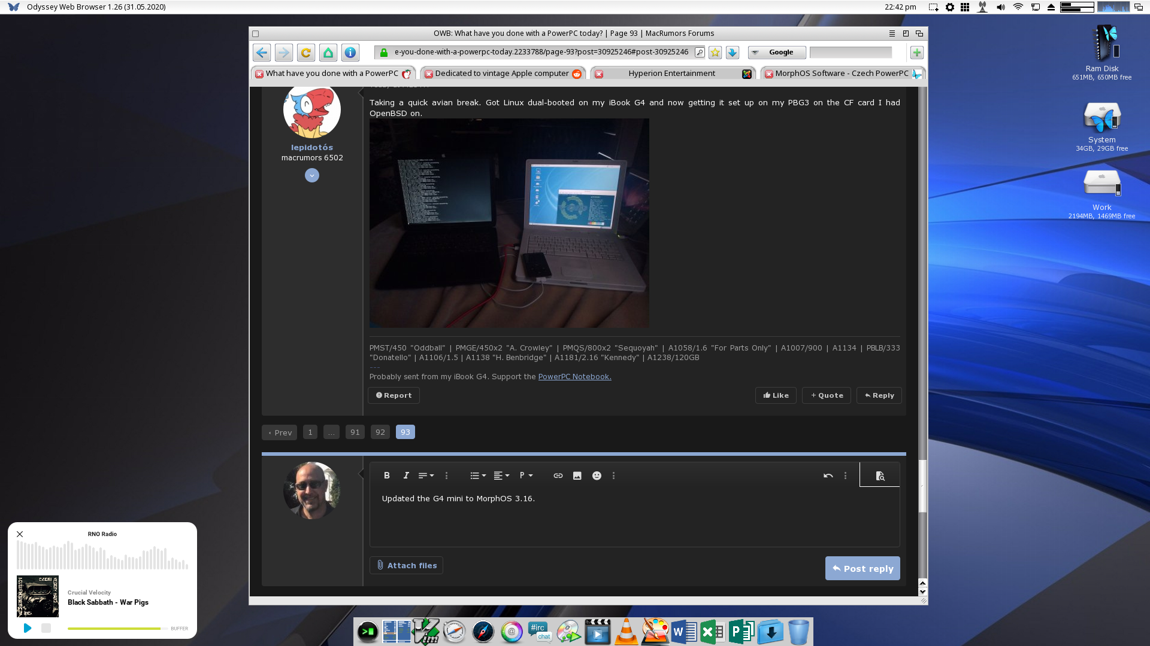Launch VLC cone icon in dock
1150x646 pixels.
(627, 632)
